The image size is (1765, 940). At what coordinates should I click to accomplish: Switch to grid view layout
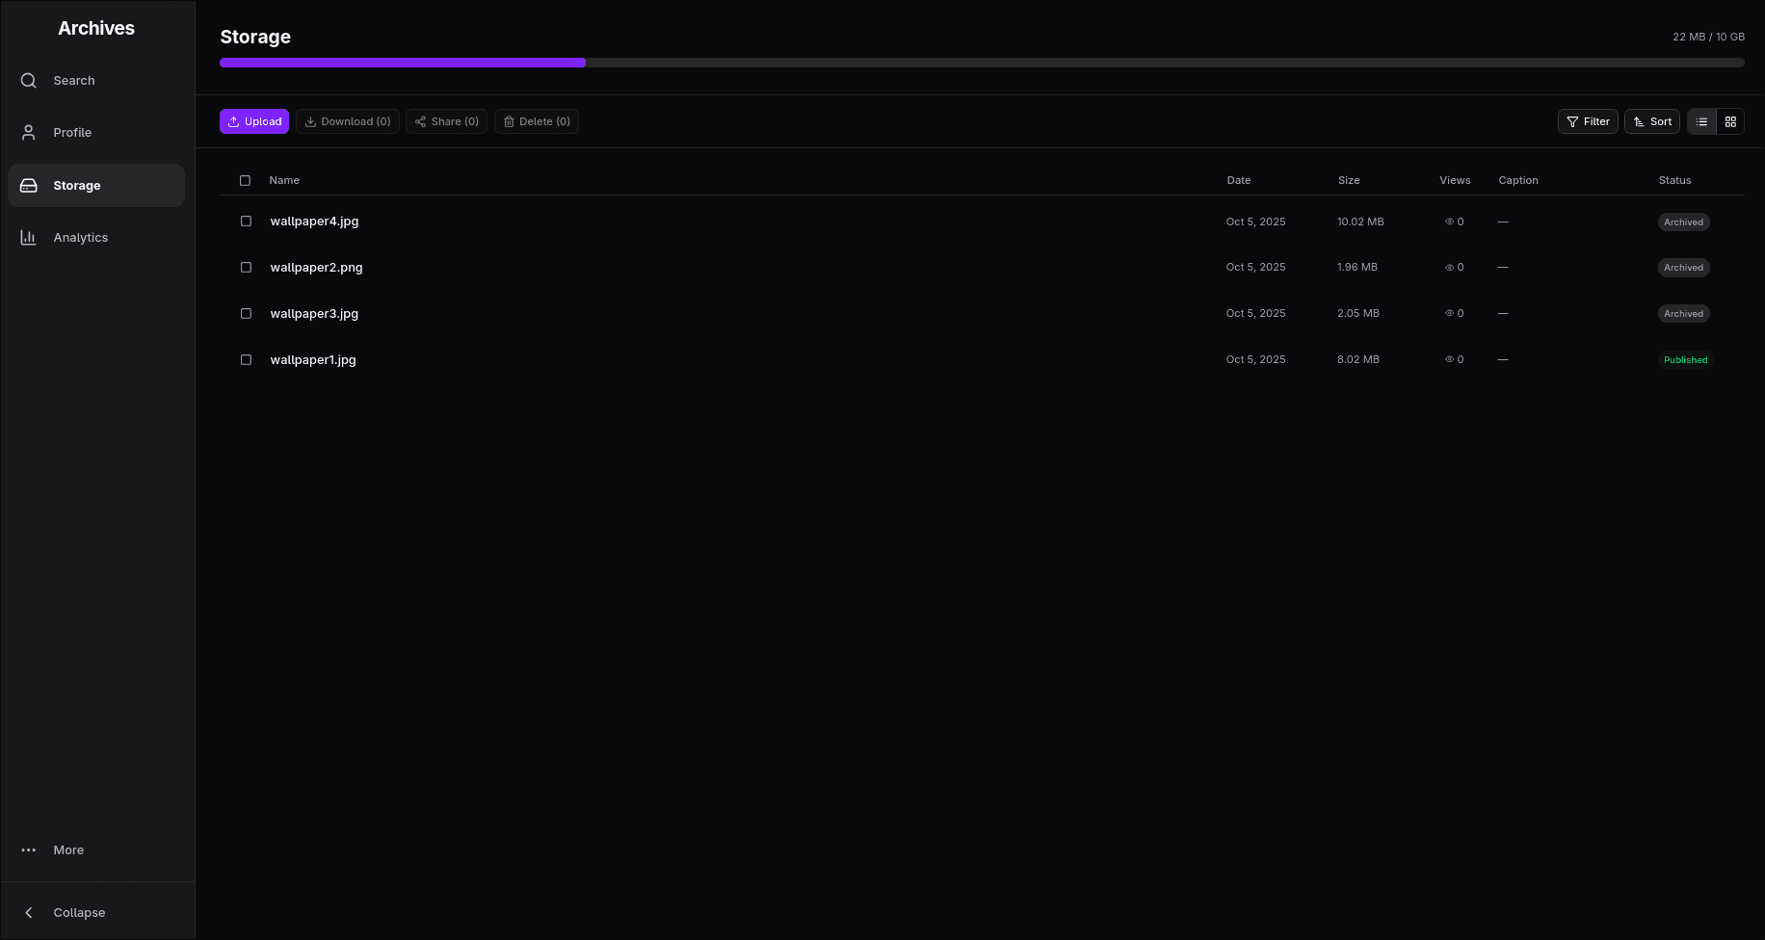[1730, 121]
